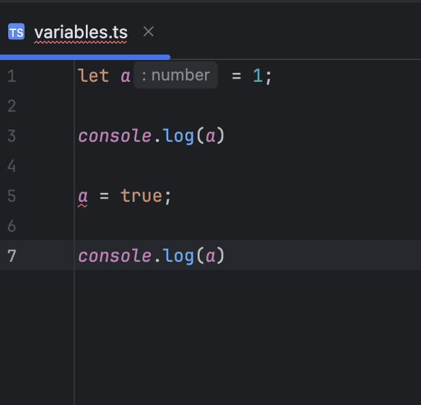Click argument 'a' inside log on line 3
The width and height of the screenshot is (421, 405).
[x=210, y=136]
